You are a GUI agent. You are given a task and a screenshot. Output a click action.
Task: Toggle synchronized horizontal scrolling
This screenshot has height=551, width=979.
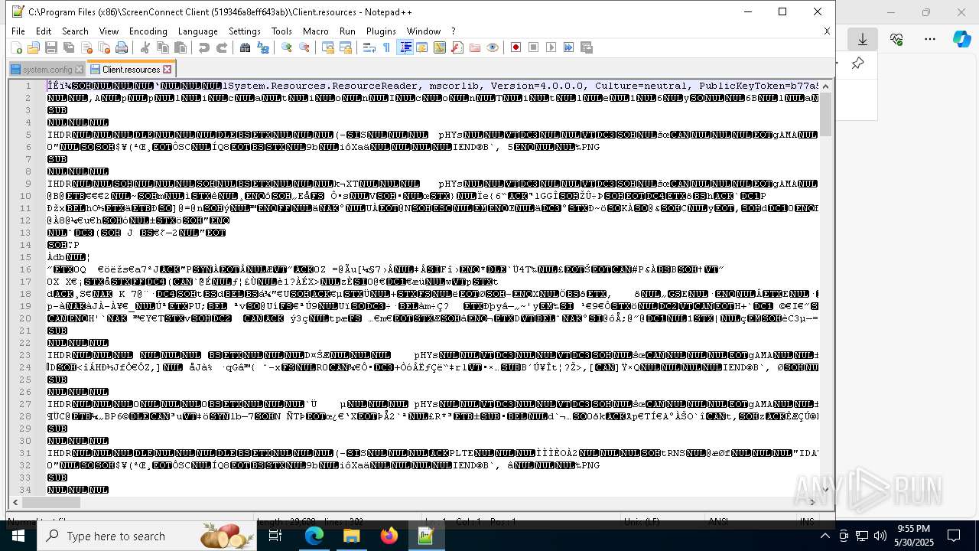pyautogui.click(x=346, y=47)
